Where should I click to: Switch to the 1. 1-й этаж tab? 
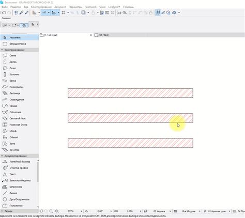pos(66,35)
